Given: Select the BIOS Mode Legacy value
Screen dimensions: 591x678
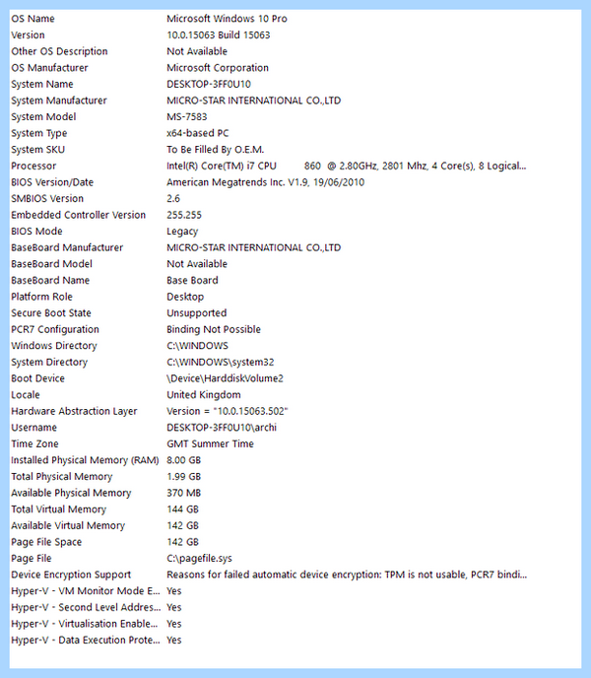Looking at the screenshot, I should pos(182,232).
